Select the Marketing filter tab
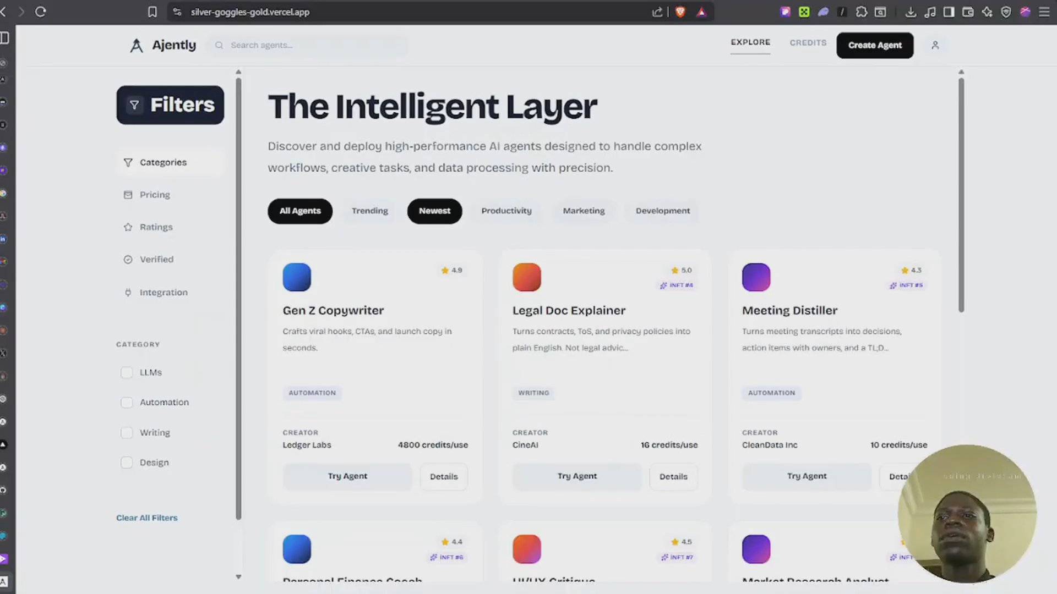Viewport: 1057px width, 594px height. coord(584,211)
